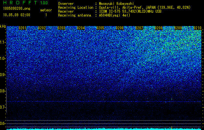204x130 pixels.
Task: Click the 0.7 kHz axis label
Action: click(x=3, y=107)
